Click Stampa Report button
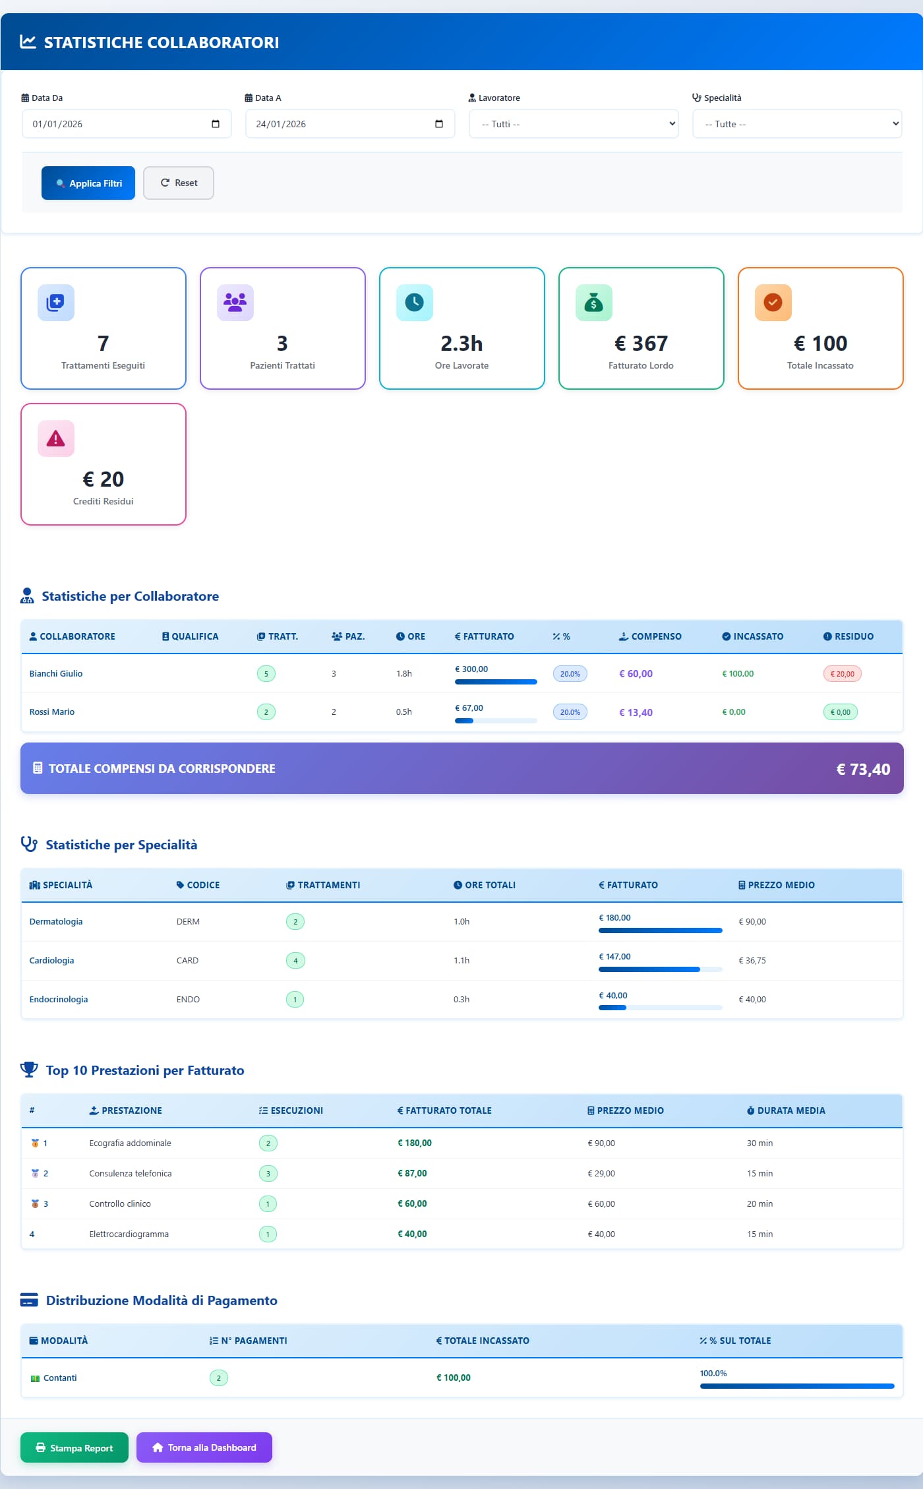Image resolution: width=923 pixels, height=1489 pixels. click(74, 1447)
